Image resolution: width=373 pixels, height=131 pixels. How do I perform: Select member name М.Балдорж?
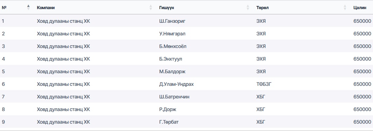click(172, 71)
